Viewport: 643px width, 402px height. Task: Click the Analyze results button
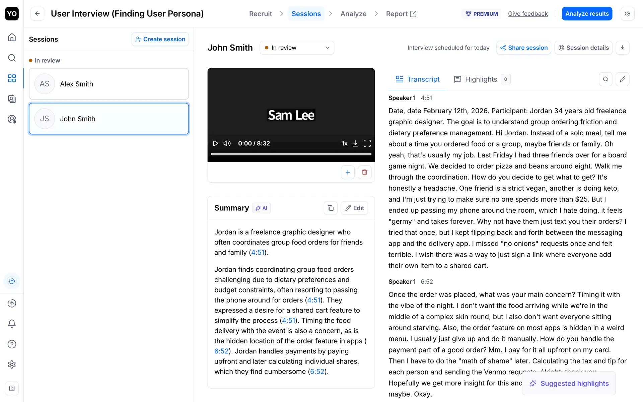click(587, 14)
